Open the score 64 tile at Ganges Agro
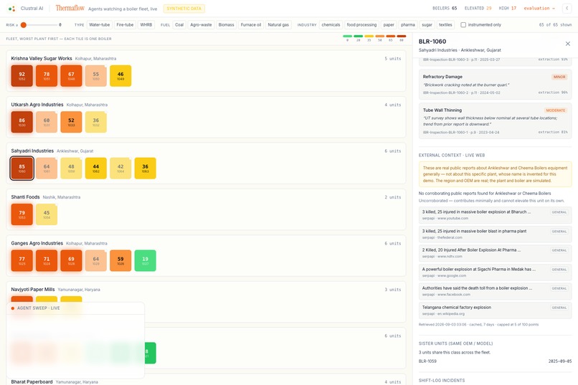This screenshot has height=385, width=578. [96, 260]
